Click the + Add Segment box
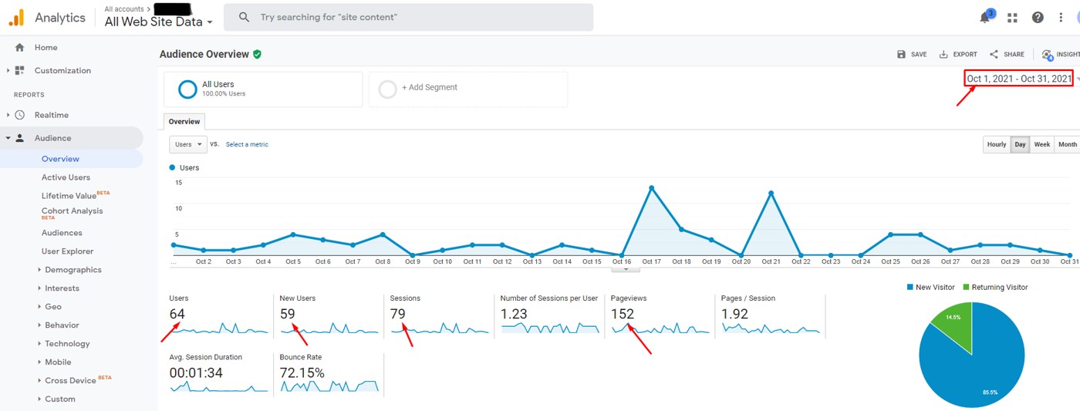 point(467,89)
